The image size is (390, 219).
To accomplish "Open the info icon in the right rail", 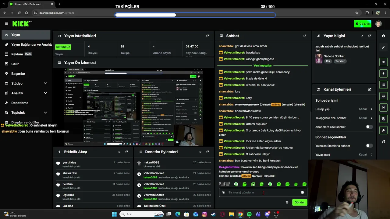I will click(383, 36).
